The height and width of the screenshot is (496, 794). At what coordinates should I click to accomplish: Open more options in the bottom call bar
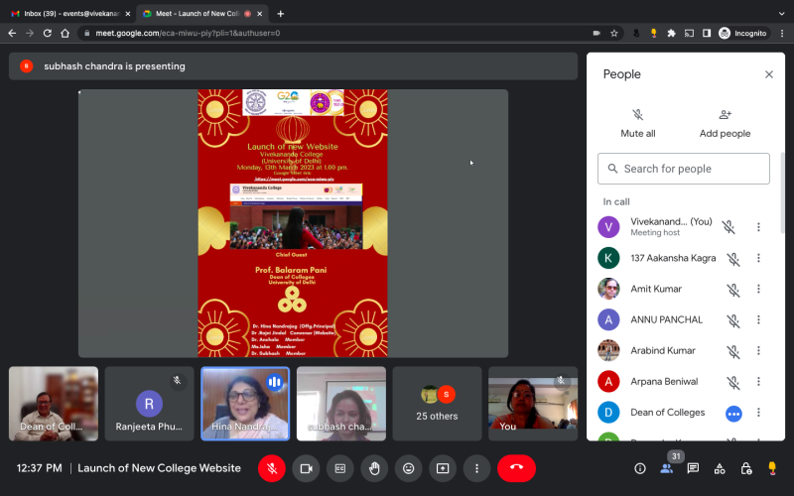coord(476,468)
